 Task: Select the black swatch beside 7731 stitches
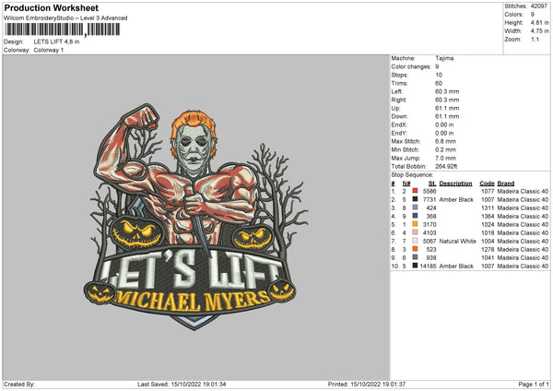(x=415, y=199)
